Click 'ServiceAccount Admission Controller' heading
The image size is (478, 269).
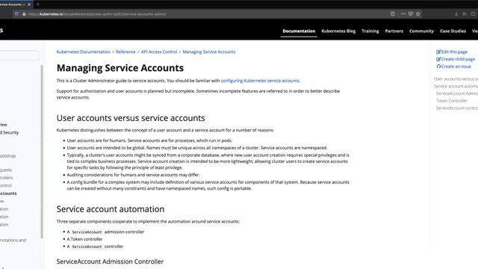pyautogui.click(x=110, y=262)
